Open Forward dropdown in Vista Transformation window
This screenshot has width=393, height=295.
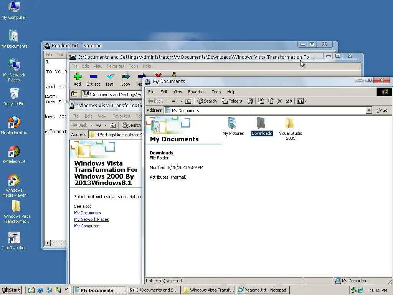[x=106, y=125]
